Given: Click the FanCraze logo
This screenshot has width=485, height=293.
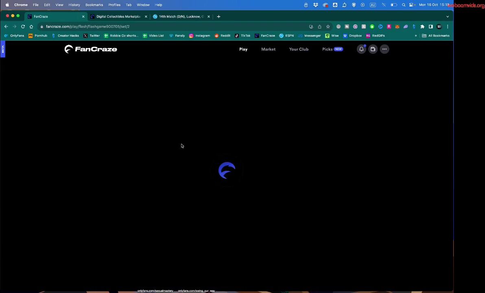Looking at the screenshot, I should point(91,49).
